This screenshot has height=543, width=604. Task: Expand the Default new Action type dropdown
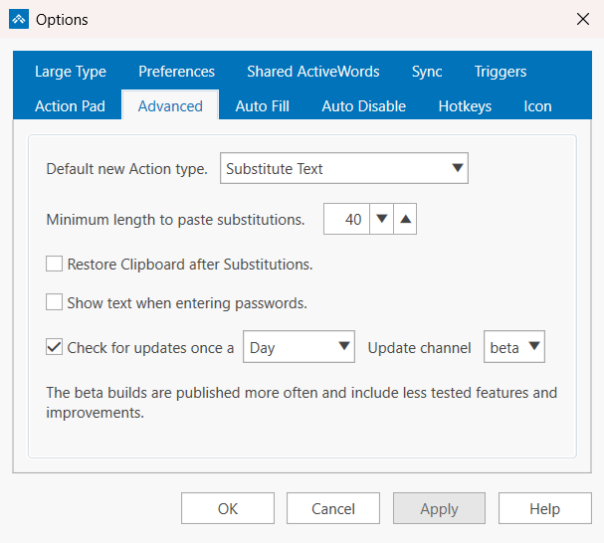point(344,168)
